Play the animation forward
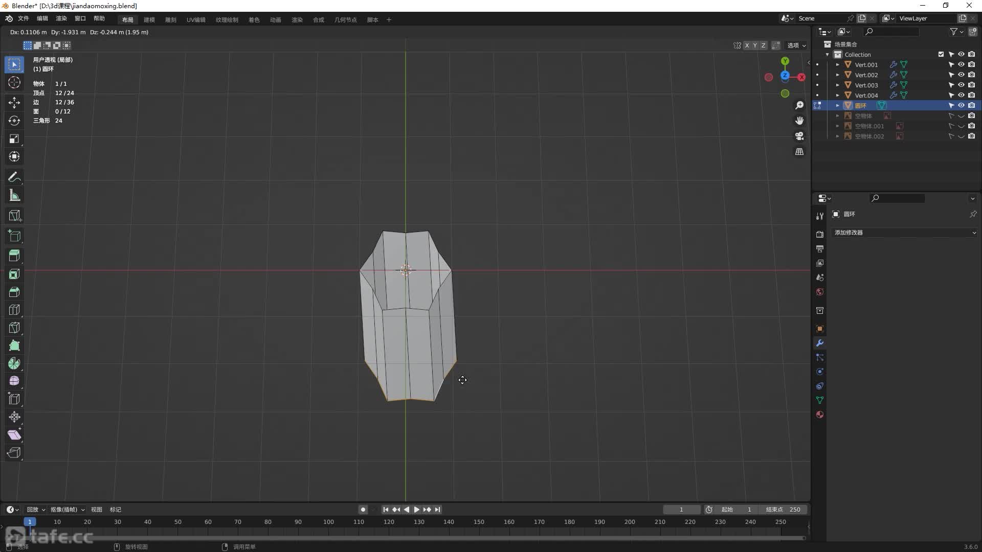This screenshot has width=982, height=552. [x=416, y=510]
